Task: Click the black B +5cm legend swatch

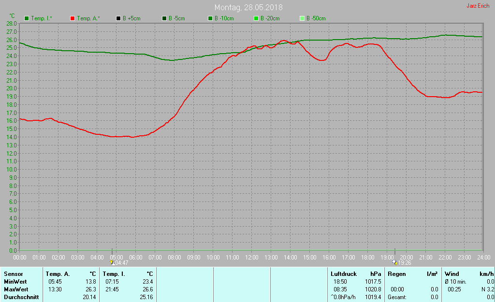Action: click(x=118, y=18)
